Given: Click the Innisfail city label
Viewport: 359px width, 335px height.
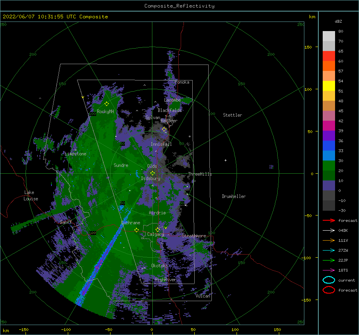Looking at the screenshot, I should point(161,144).
